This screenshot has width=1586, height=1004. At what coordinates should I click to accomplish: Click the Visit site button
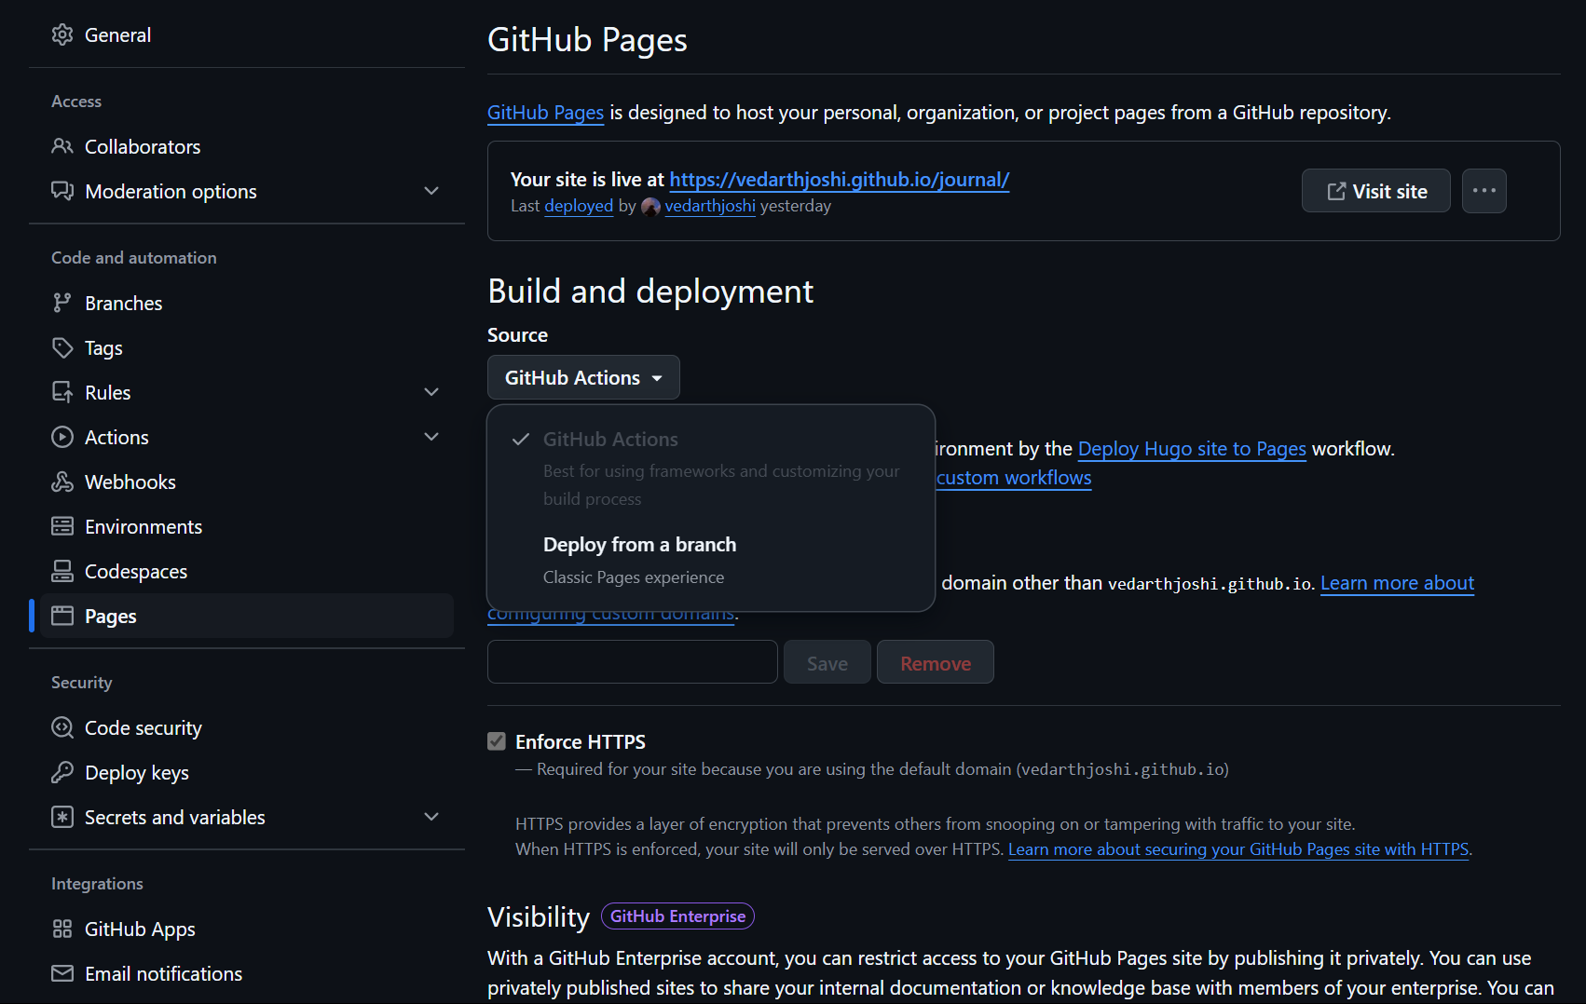tap(1375, 190)
